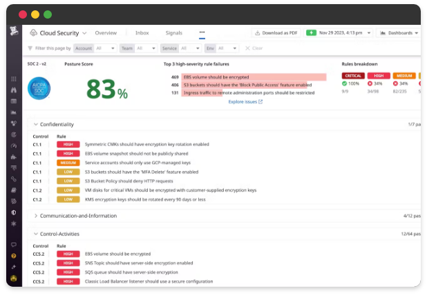
Task: Click the yellow help question mark icon
Action: tap(13, 256)
